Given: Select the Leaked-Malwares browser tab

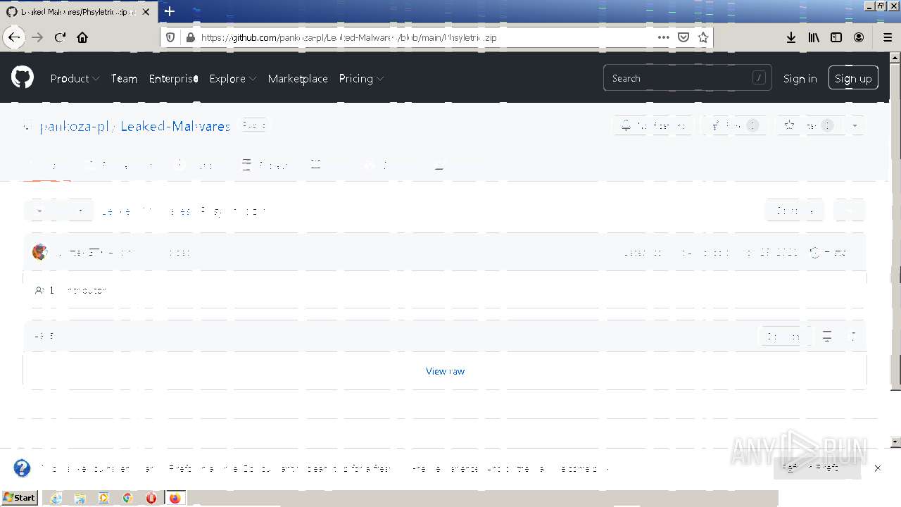Looking at the screenshot, I should (78, 12).
